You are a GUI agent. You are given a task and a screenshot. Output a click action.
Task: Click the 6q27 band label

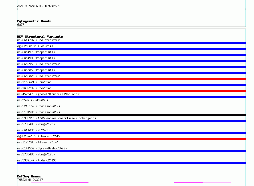coord(21,25)
